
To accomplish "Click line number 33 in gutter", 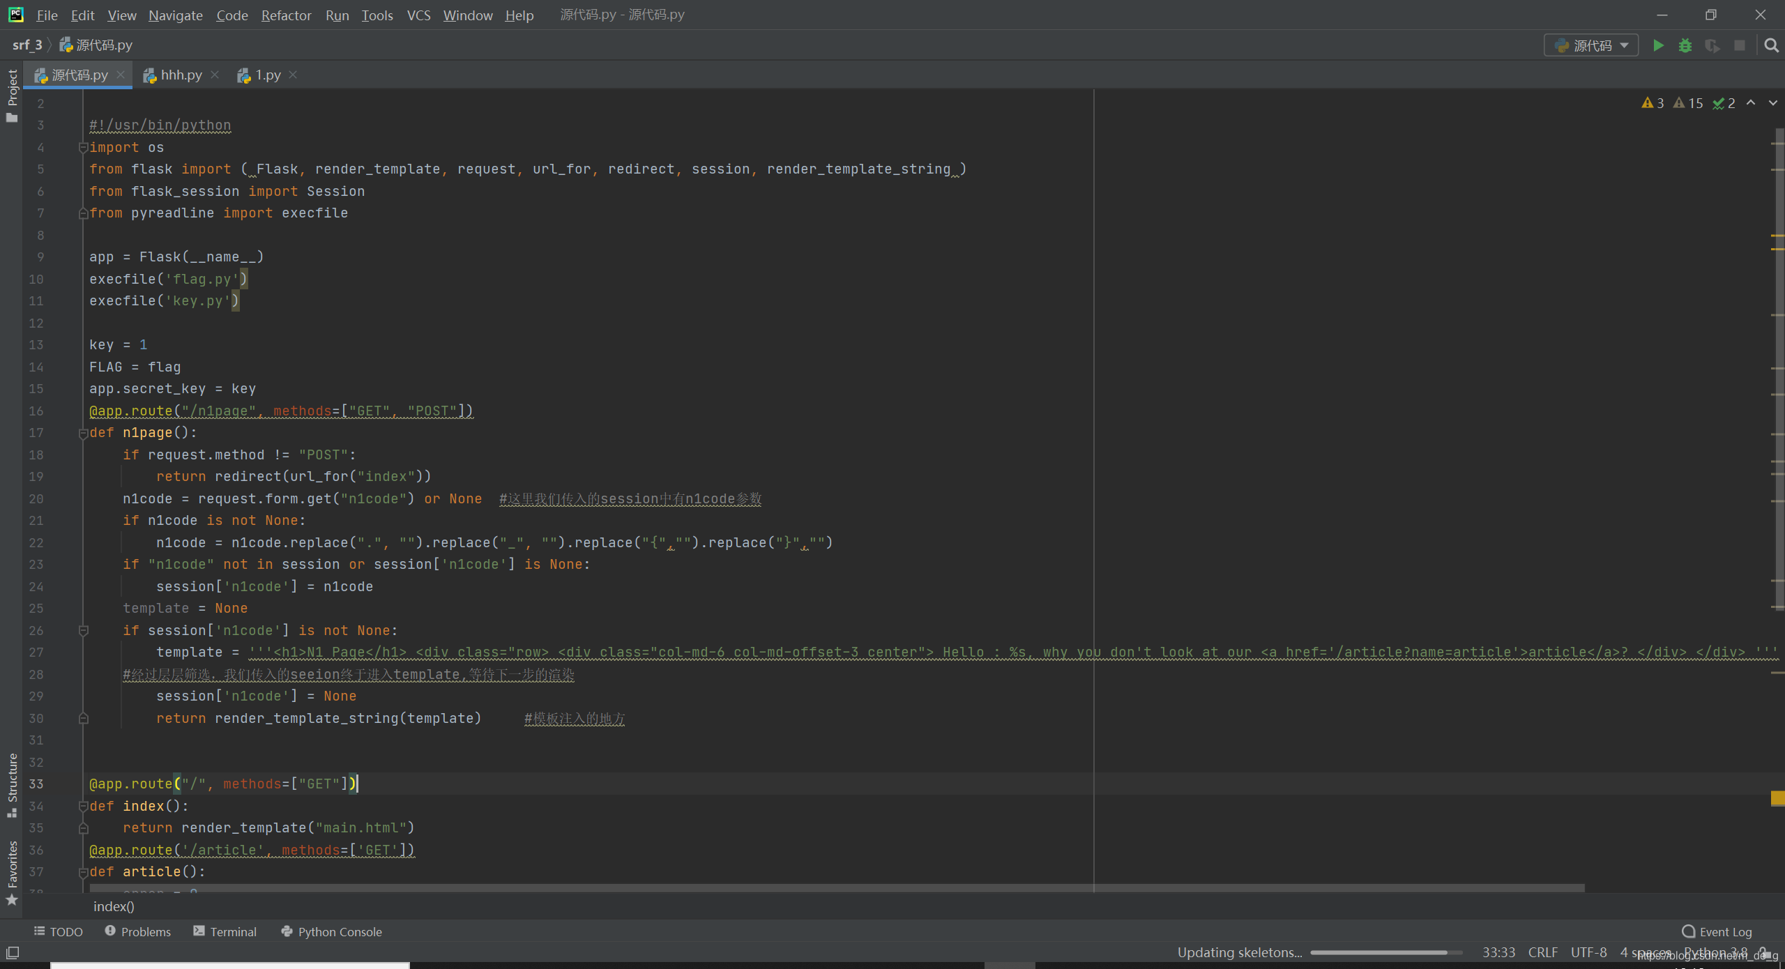I will click(36, 784).
